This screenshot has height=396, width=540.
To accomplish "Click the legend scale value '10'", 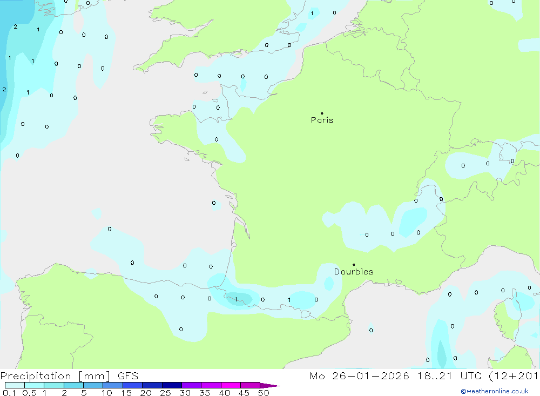I will (107, 393).
